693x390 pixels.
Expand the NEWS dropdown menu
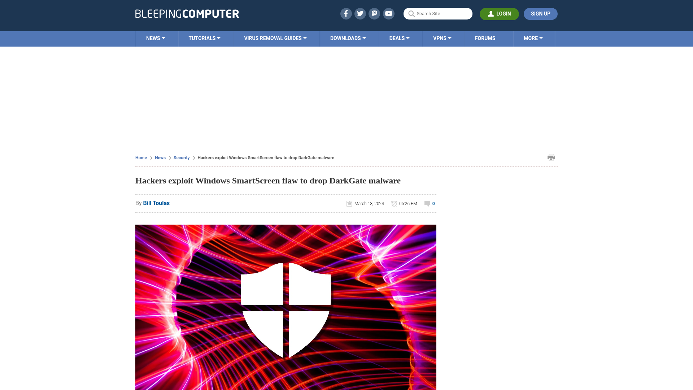156,39
